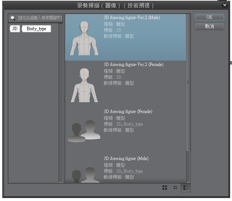Click the magnifier search icon

pos(13,18)
